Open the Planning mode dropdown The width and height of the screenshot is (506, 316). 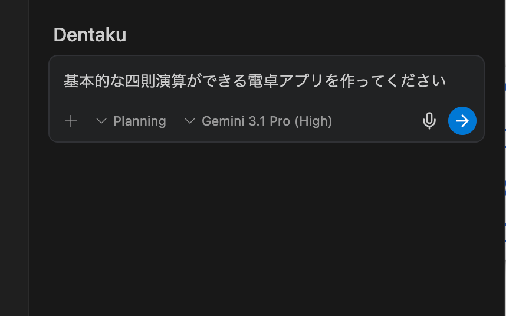pos(132,121)
